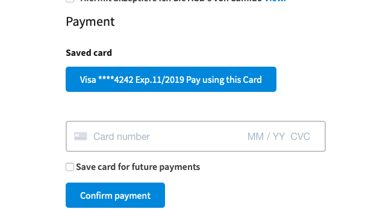
Task: Click the Exp.11/2019 text on saved card button
Action: [x=160, y=80]
